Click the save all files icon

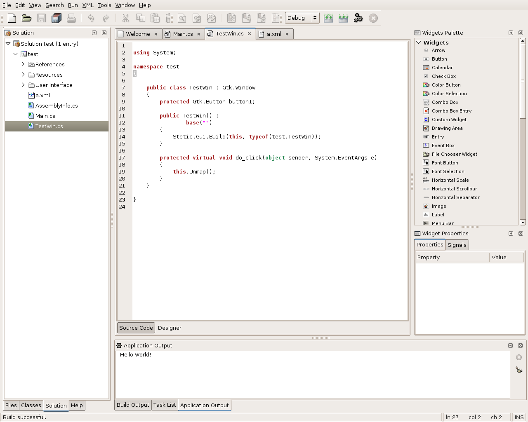click(x=57, y=18)
